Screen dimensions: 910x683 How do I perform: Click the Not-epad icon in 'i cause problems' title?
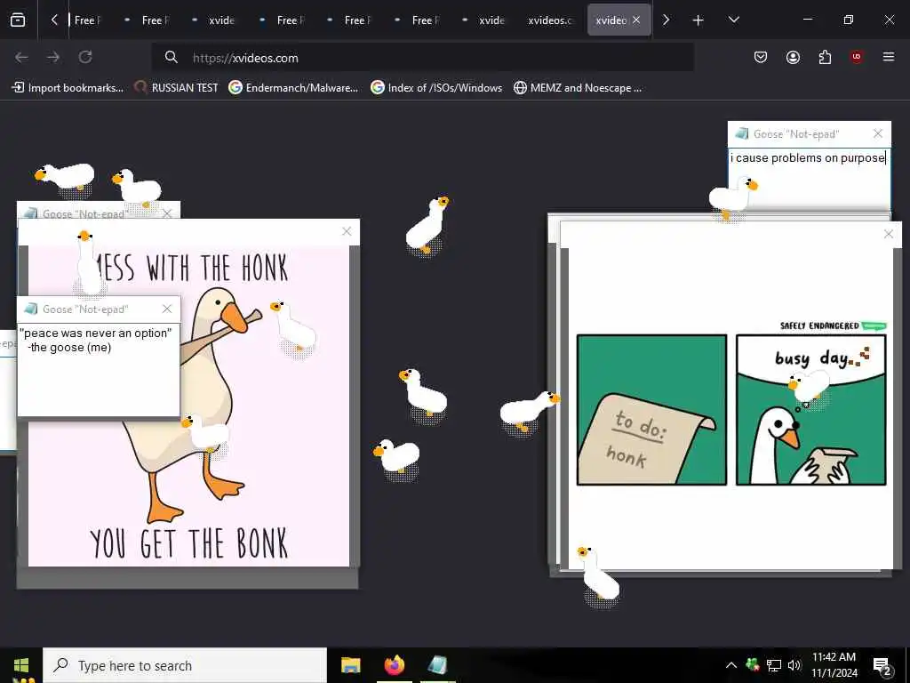click(741, 133)
